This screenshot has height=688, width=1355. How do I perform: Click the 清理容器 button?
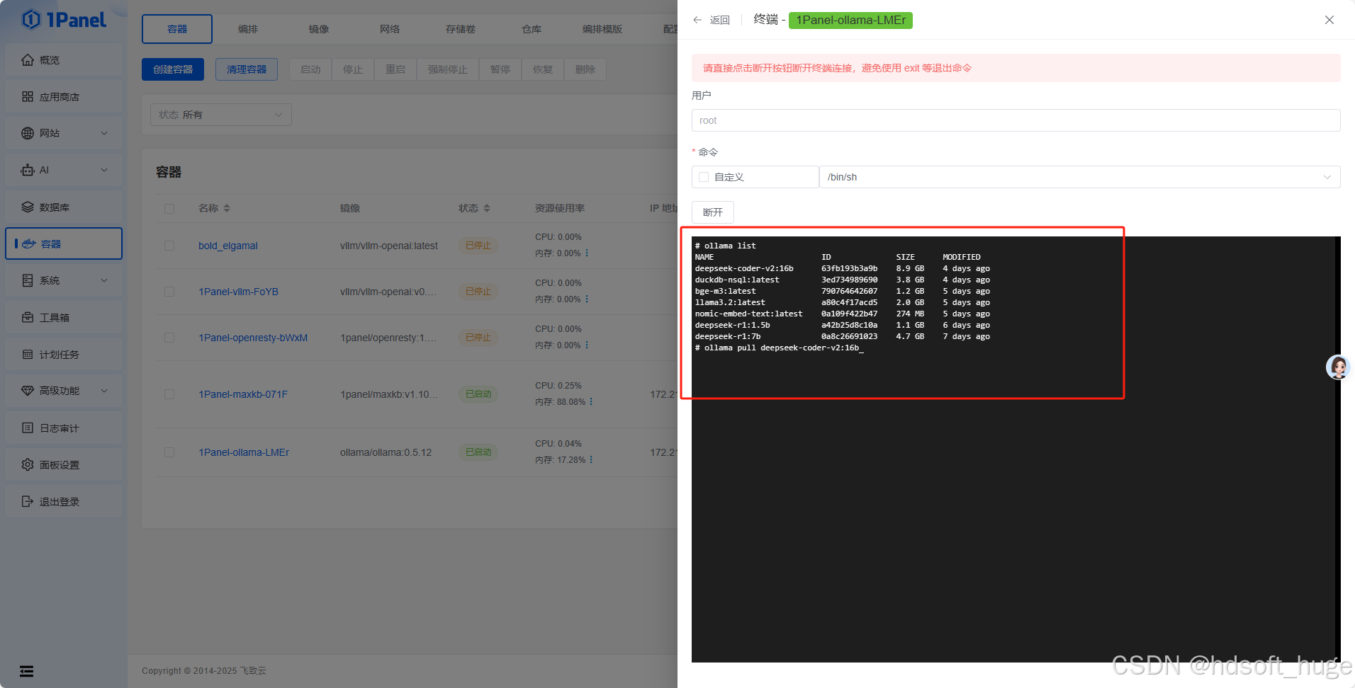click(x=247, y=69)
